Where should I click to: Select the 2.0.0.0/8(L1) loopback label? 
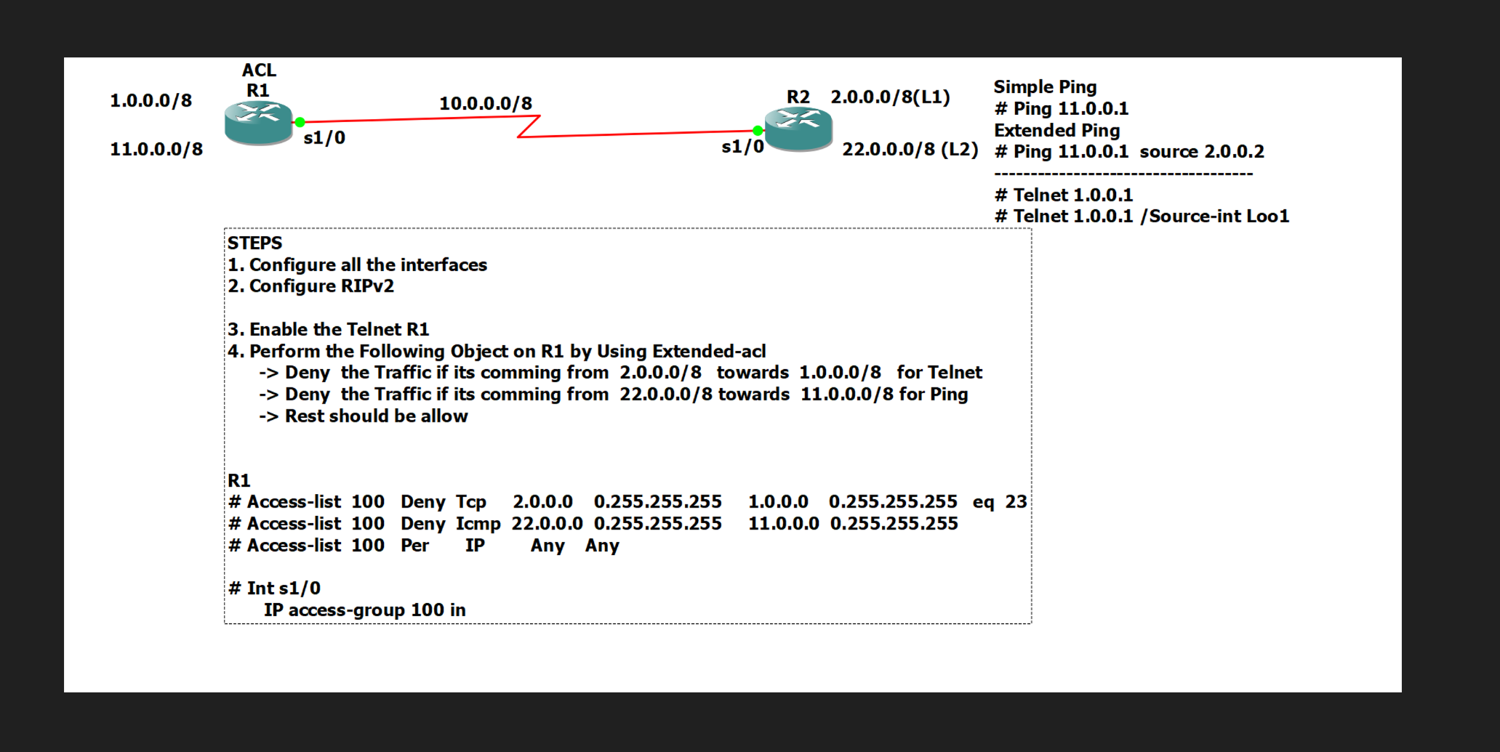[890, 97]
